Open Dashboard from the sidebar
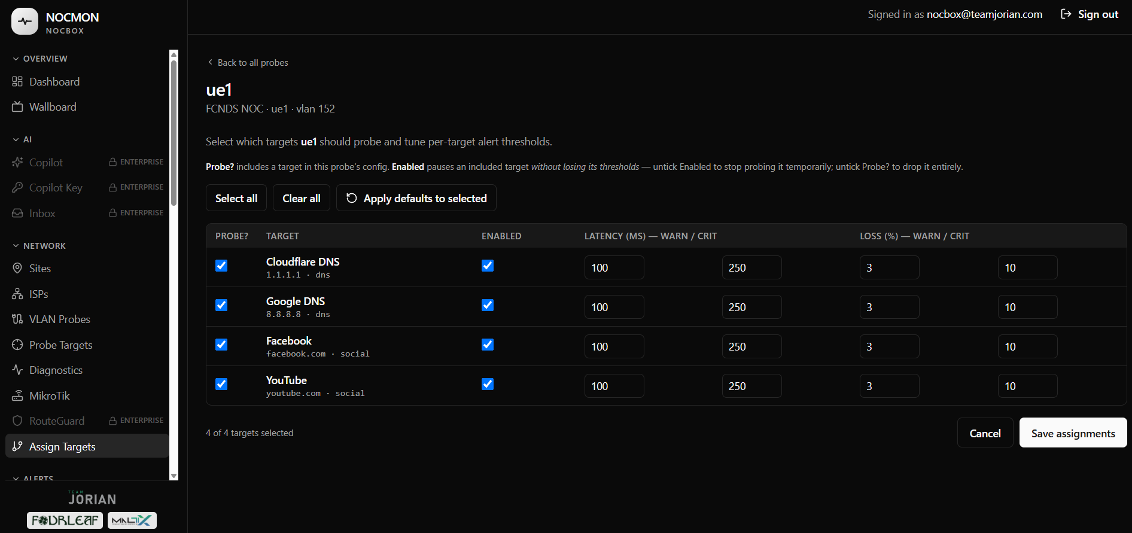The image size is (1132, 533). 87,81
